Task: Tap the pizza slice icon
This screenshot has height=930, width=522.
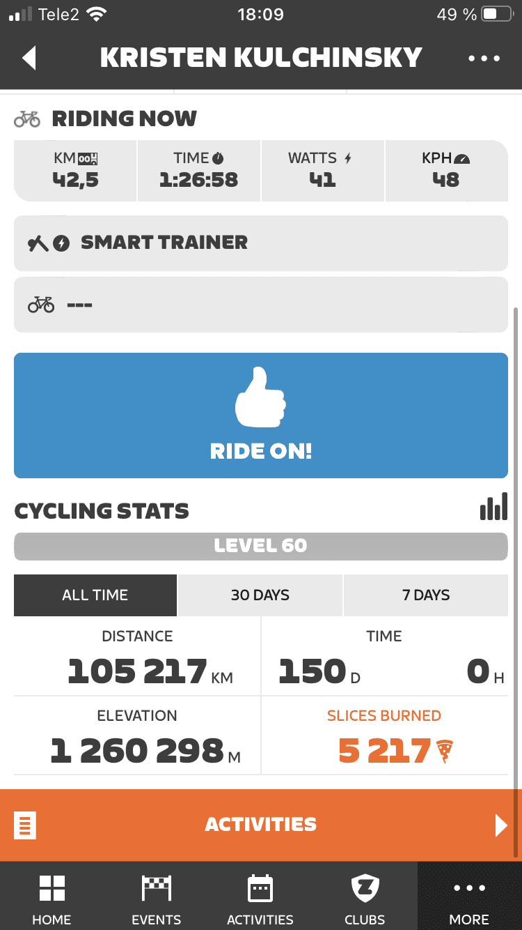Action: 445,752
